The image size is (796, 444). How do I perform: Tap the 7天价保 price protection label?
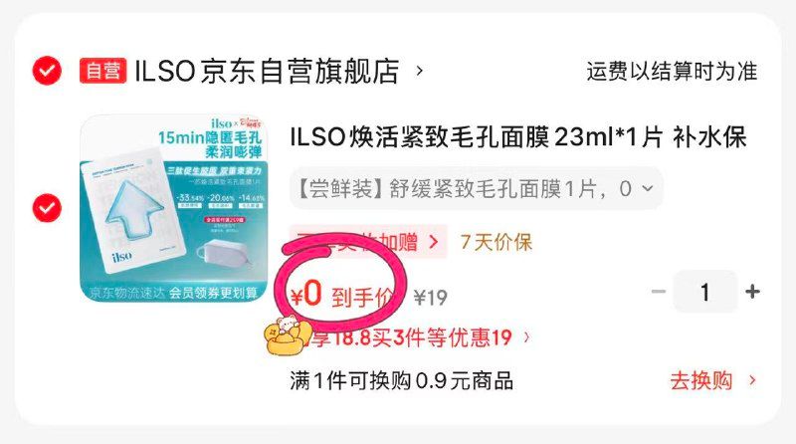point(496,242)
